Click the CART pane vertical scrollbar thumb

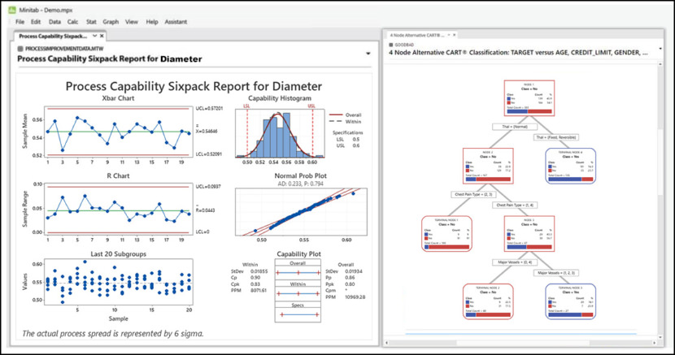pos(660,163)
